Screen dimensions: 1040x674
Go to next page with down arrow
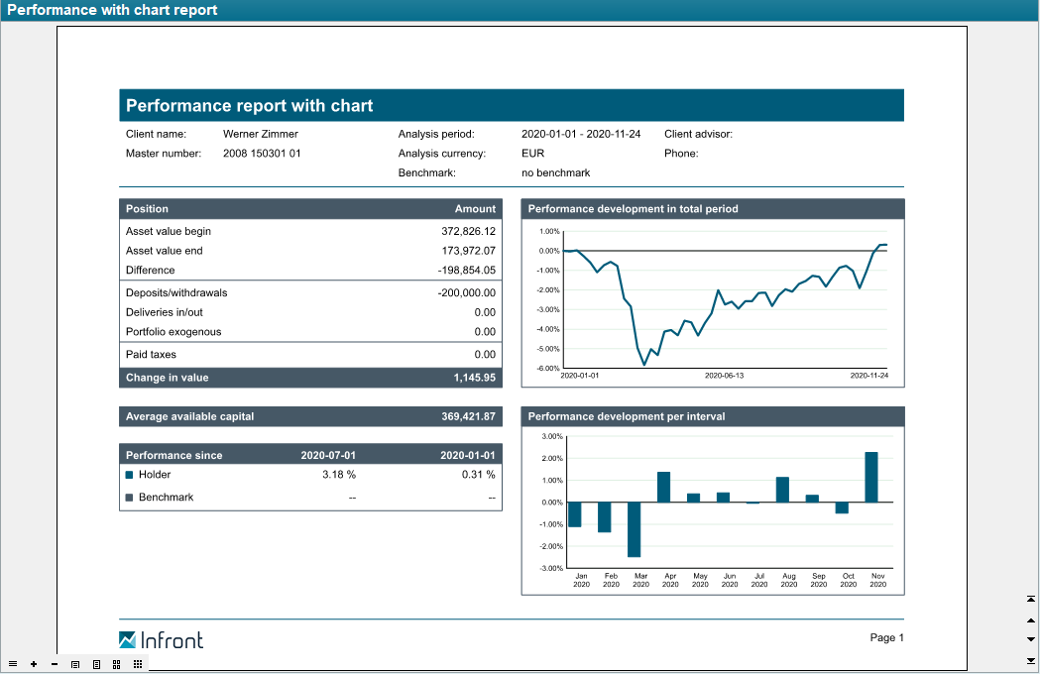click(1031, 639)
